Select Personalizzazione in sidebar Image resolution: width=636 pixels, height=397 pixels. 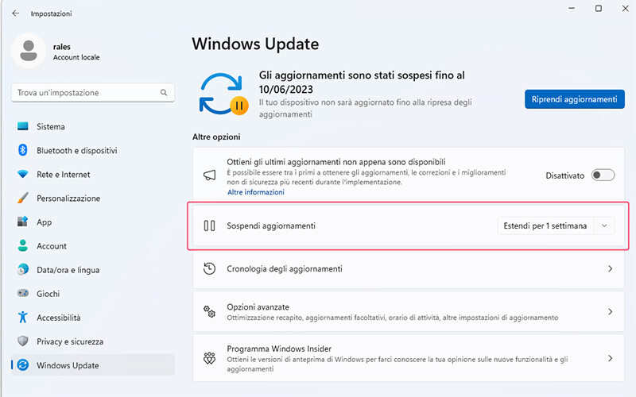[93, 198]
